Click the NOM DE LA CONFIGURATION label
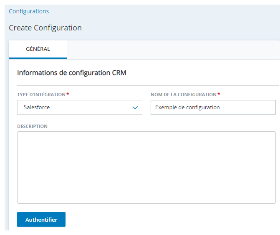 [x=184, y=95]
